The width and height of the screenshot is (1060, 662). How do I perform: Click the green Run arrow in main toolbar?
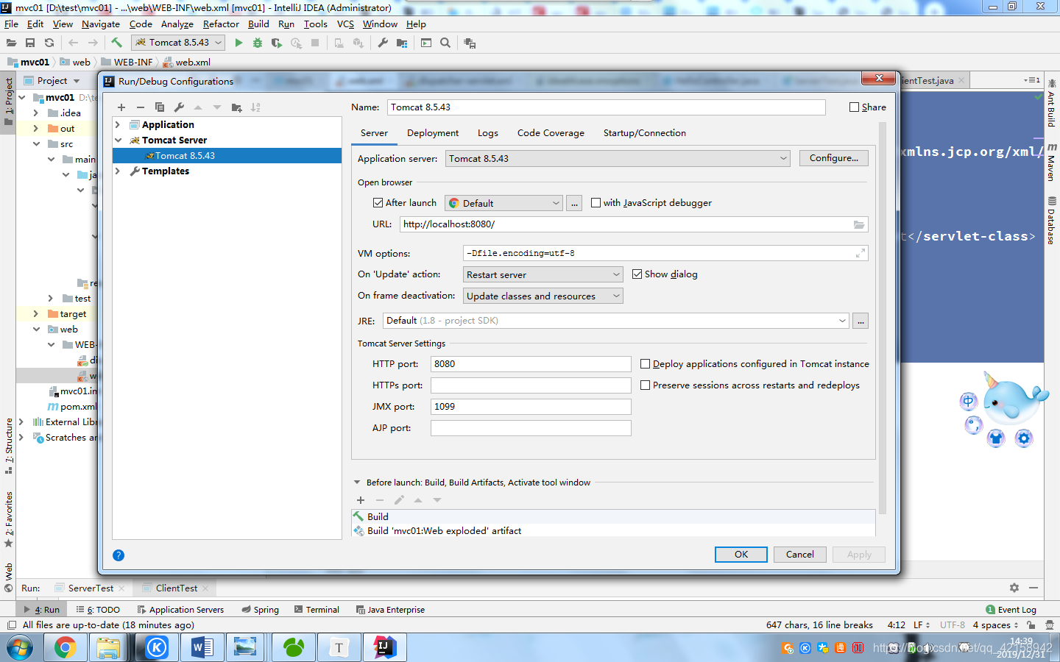239,43
